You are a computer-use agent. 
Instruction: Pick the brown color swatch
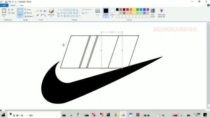(124, 13)
